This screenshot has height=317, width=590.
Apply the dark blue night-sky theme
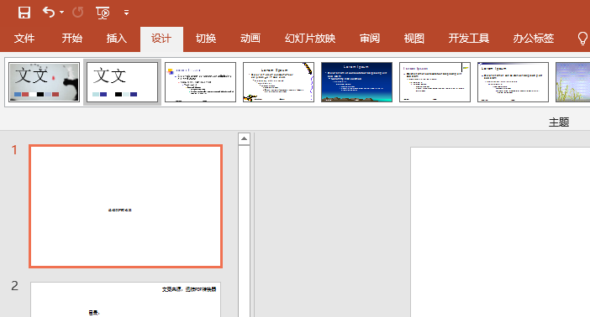[x=356, y=82]
